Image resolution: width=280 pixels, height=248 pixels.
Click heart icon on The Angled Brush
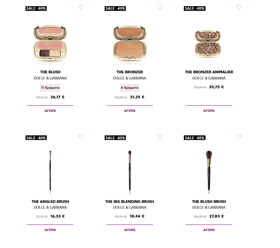pos(81,137)
